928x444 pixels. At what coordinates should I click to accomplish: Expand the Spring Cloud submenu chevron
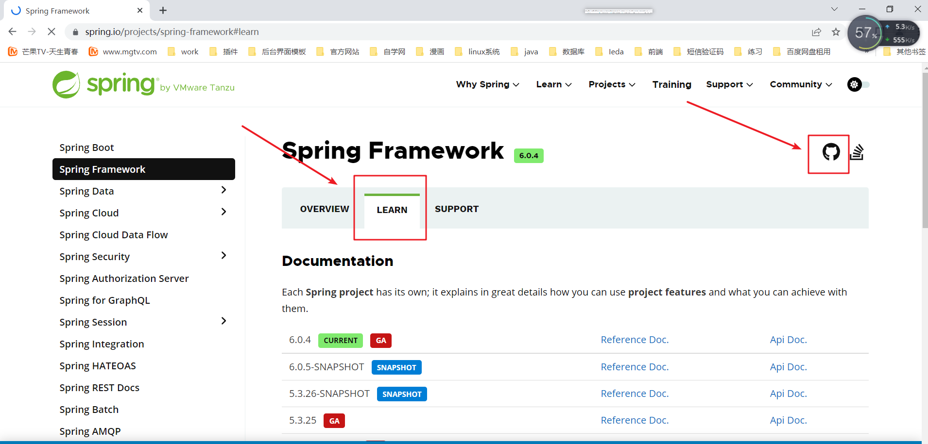point(223,212)
